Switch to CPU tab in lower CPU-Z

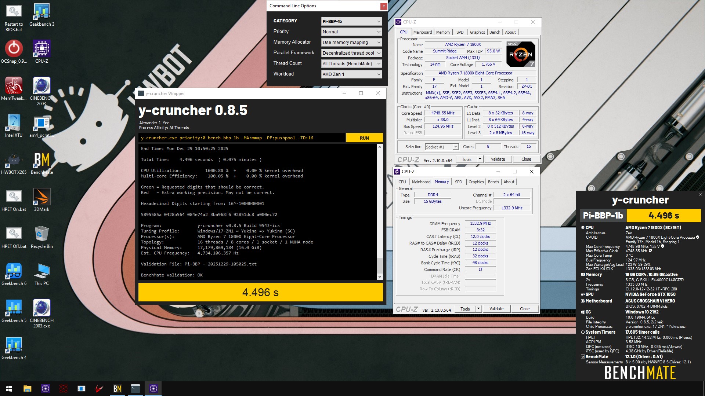point(402,182)
